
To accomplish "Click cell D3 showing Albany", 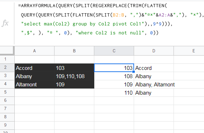I will [154, 76].
